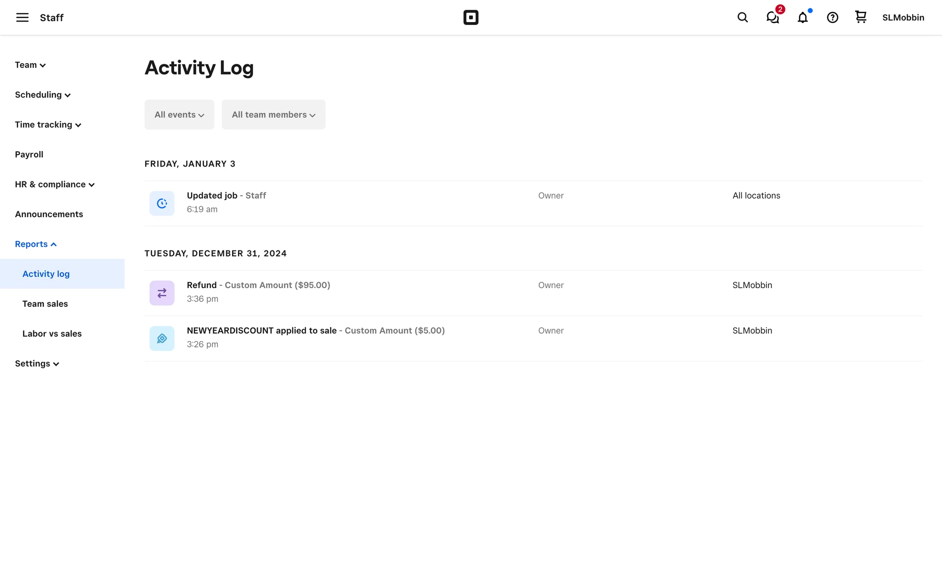Viewport: 942px width, 588px height.
Task: Open the shopping cart icon
Action: [x=861, y=17]
